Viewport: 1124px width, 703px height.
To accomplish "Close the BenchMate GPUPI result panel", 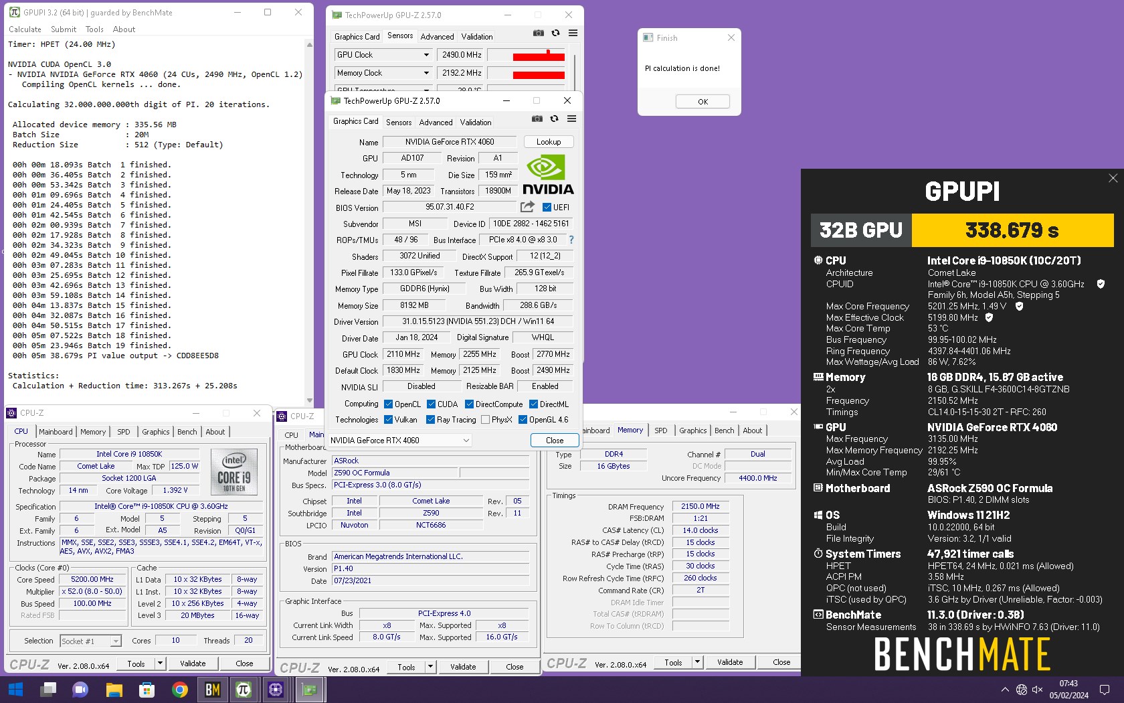I will click(x=1113, y=178).
